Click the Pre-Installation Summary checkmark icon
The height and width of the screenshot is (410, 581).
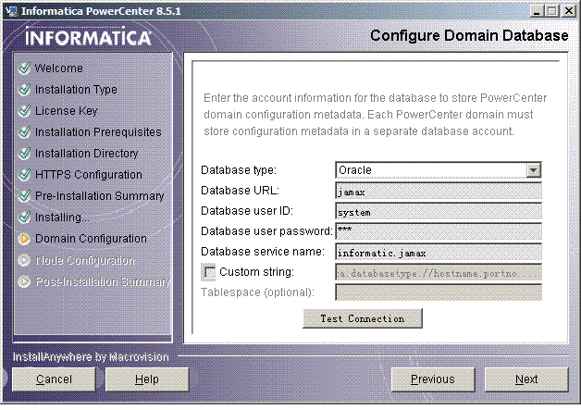pyautogui.click(x=24, y=195)
